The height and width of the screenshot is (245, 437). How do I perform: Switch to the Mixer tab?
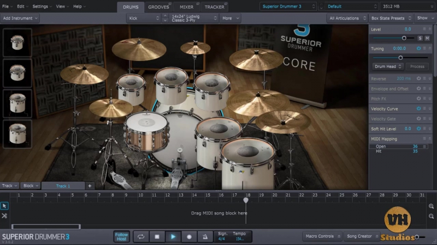tap(186, 7)
